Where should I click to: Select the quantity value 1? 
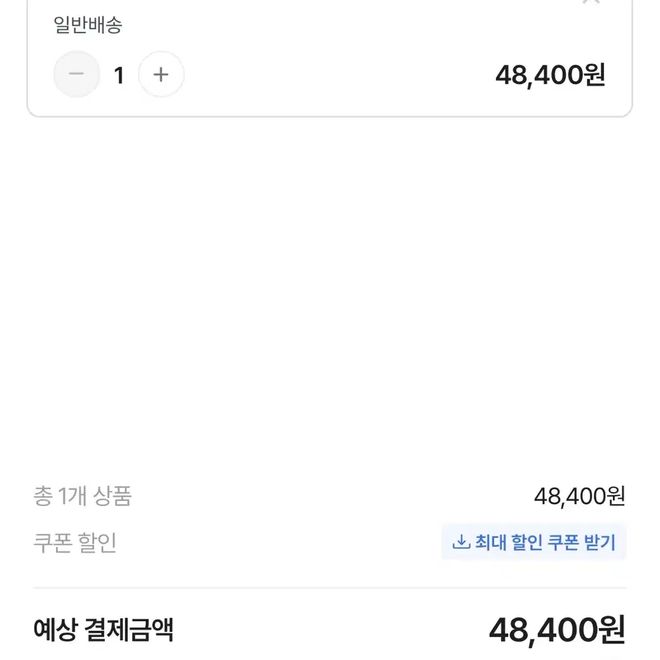pyautogui.click(x=119, y=75)
